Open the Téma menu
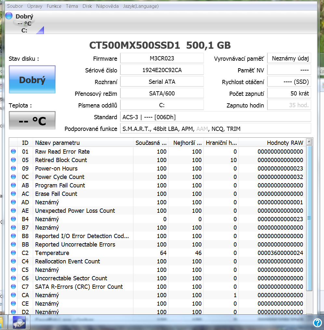Image resolution: width=324 pixels, height=330 pixels. tap(72, 6)
